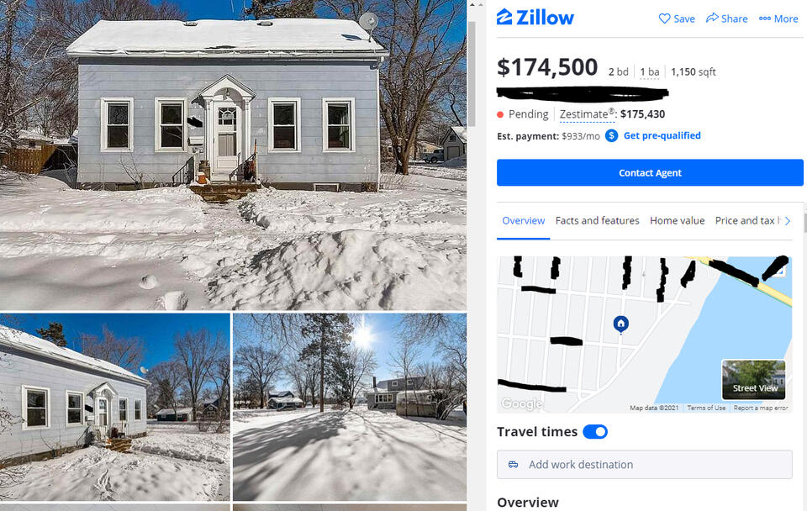Share this listing via arrow icon

726,18
